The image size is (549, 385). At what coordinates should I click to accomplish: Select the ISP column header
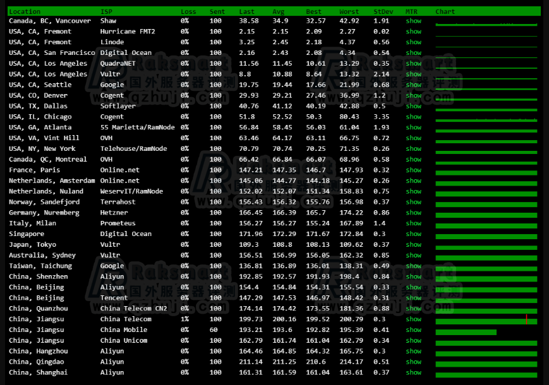tap(106, 11)
